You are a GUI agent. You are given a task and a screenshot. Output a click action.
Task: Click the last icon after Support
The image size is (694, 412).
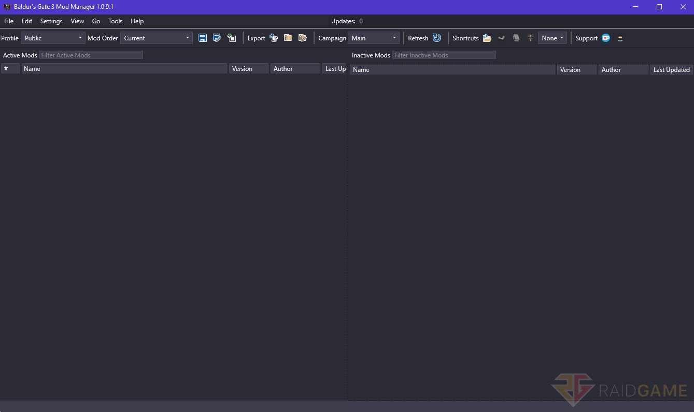(x=620, y=38)
